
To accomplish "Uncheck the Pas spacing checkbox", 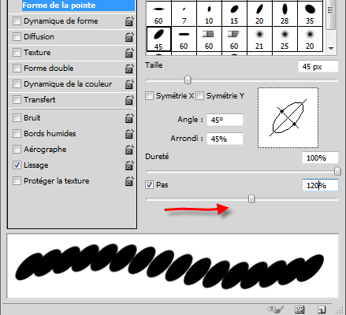I will [149, 185].
